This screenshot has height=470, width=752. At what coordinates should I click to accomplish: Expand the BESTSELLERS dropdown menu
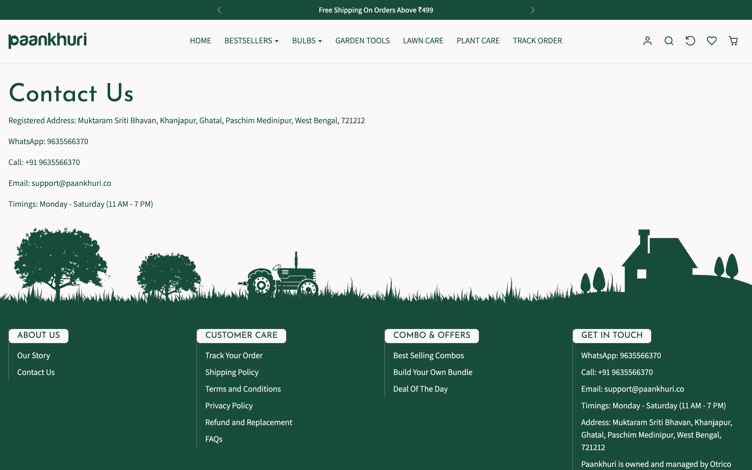[x=251, y=41]
